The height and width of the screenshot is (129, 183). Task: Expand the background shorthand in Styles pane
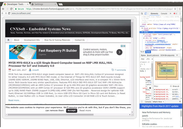(145, 79)
